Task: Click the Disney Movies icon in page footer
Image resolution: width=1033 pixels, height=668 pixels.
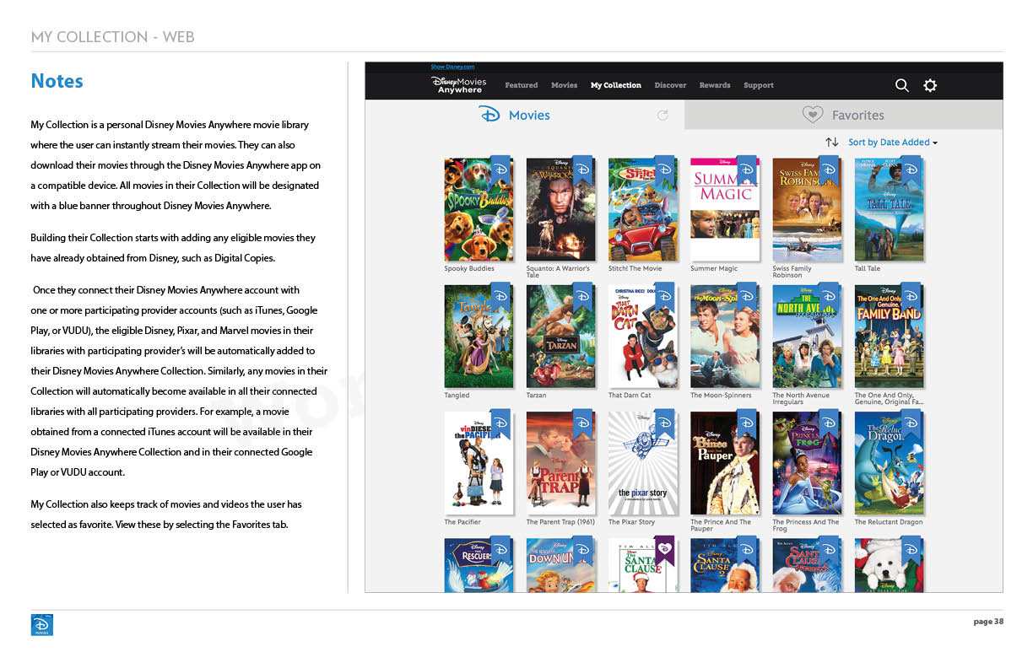Action: [x=41, y=624]
